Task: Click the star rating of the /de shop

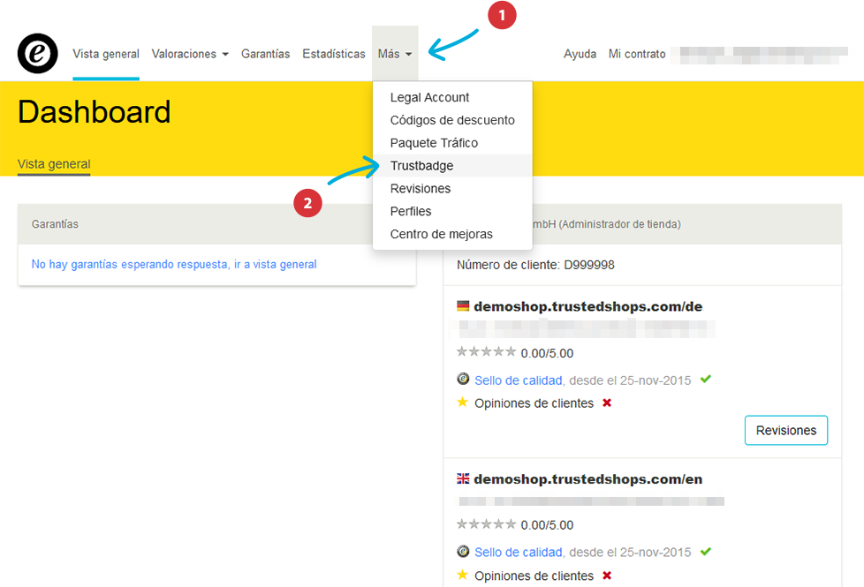Action: click(486, 351)
